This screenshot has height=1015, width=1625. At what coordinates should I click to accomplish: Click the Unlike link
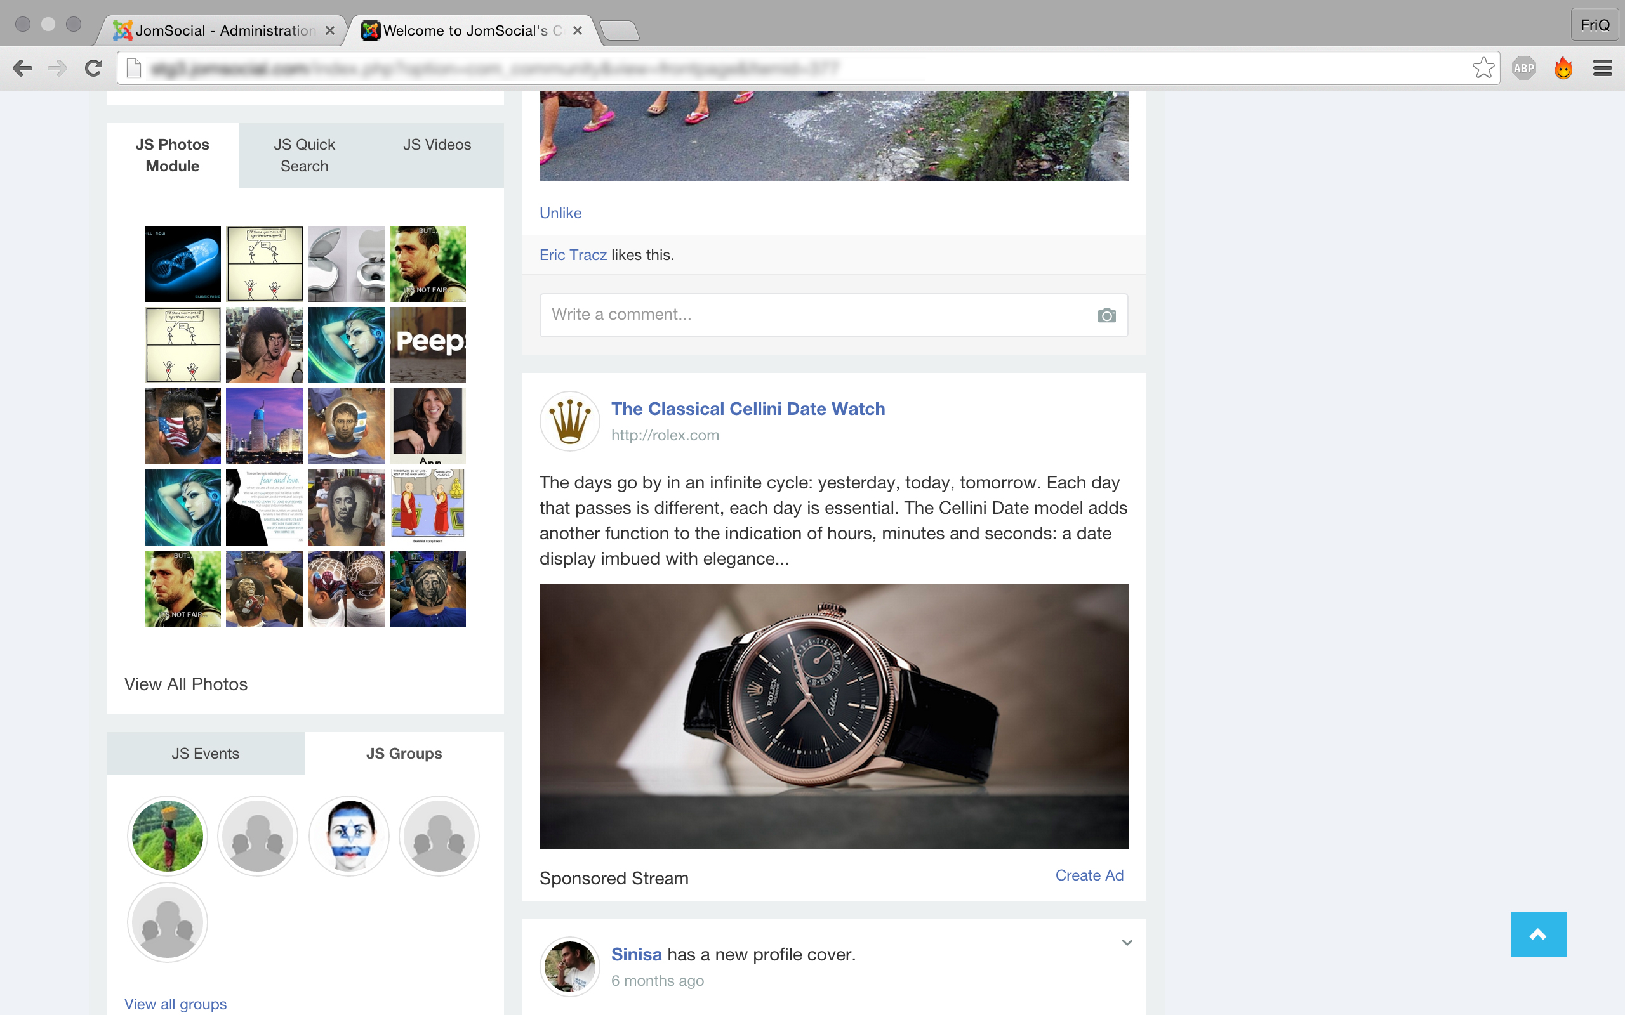(560, 213)
